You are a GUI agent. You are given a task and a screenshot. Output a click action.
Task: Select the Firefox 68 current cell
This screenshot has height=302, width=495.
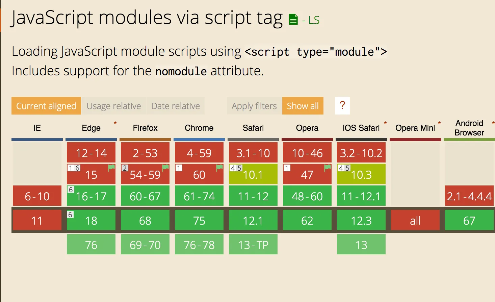[x=145, y=220]
